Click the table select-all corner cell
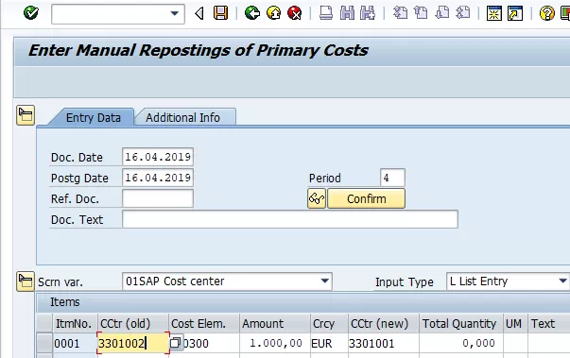Viewport: 570px width, 358px height. tap(44, 323)
